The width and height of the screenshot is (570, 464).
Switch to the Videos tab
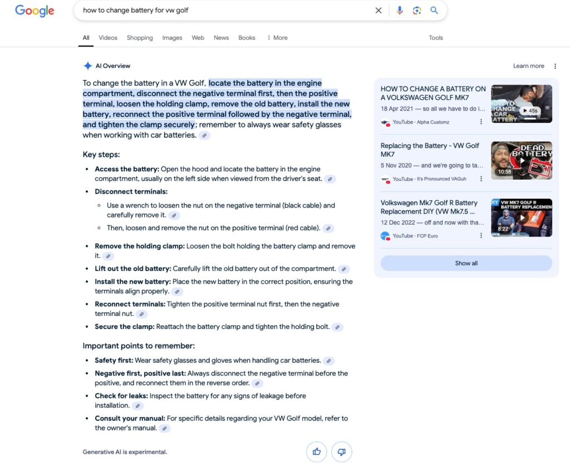pyautogui.click(x=108, y=38)
